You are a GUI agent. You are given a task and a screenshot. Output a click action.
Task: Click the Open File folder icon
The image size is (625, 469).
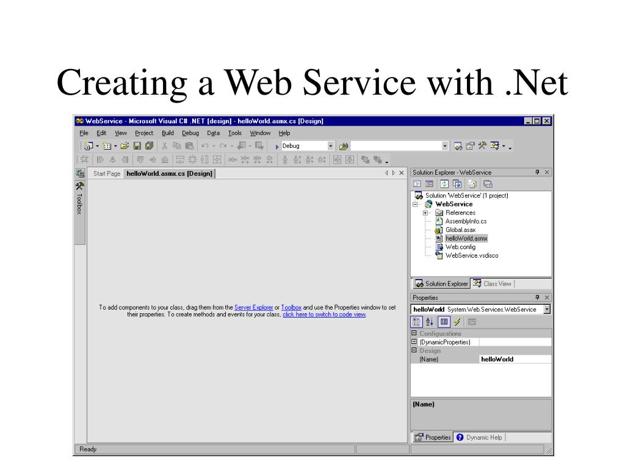(x=125, y=146)
